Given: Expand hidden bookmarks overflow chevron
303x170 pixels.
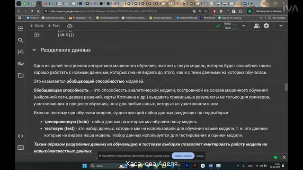Looking at the screenshot, I should 261,18.
